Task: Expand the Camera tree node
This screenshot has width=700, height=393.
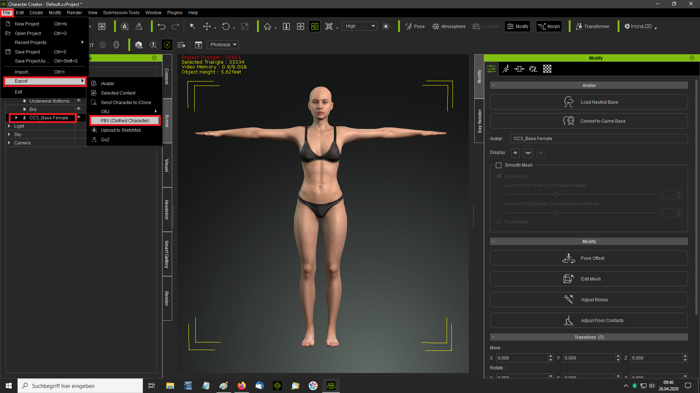Action: click(x=9, y=143)
